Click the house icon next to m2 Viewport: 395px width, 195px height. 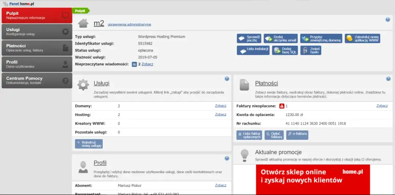click(x=83, y=23)
